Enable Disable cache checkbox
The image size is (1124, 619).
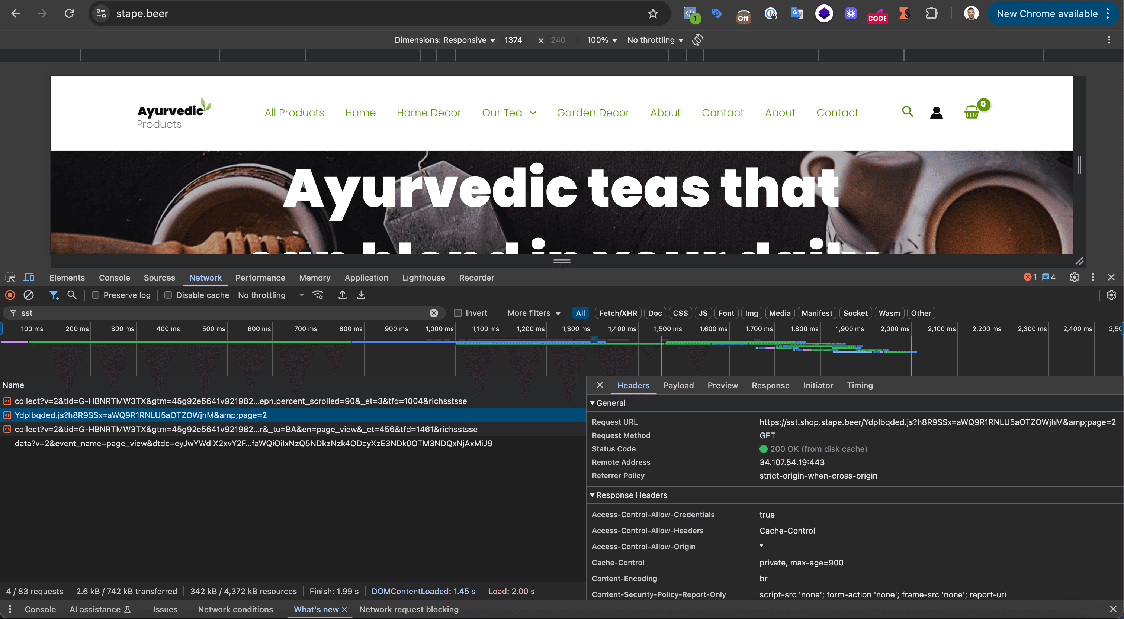pos(167,295)
